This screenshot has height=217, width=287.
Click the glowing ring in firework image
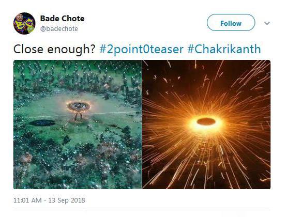206,122
